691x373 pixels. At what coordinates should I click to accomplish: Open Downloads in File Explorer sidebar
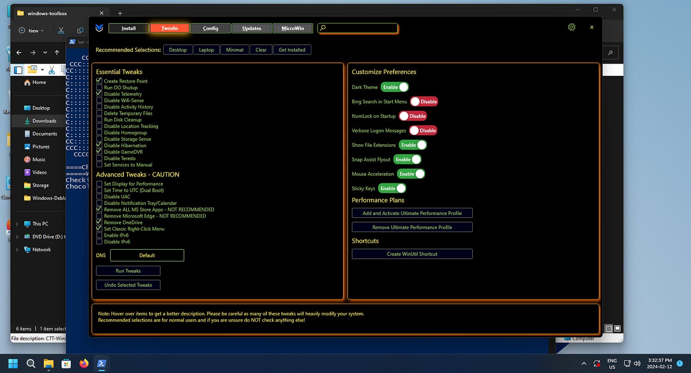click(x=40, y=121)
